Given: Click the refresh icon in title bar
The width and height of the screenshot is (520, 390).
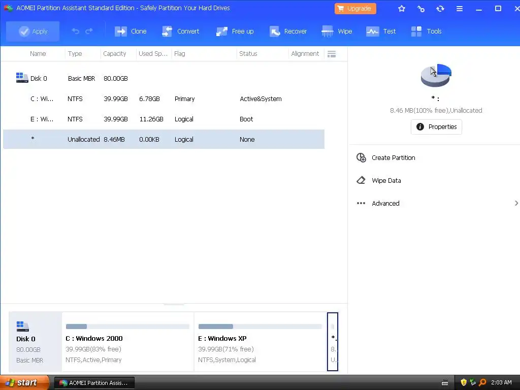Looking at the screenshot, I should point(440,9).
